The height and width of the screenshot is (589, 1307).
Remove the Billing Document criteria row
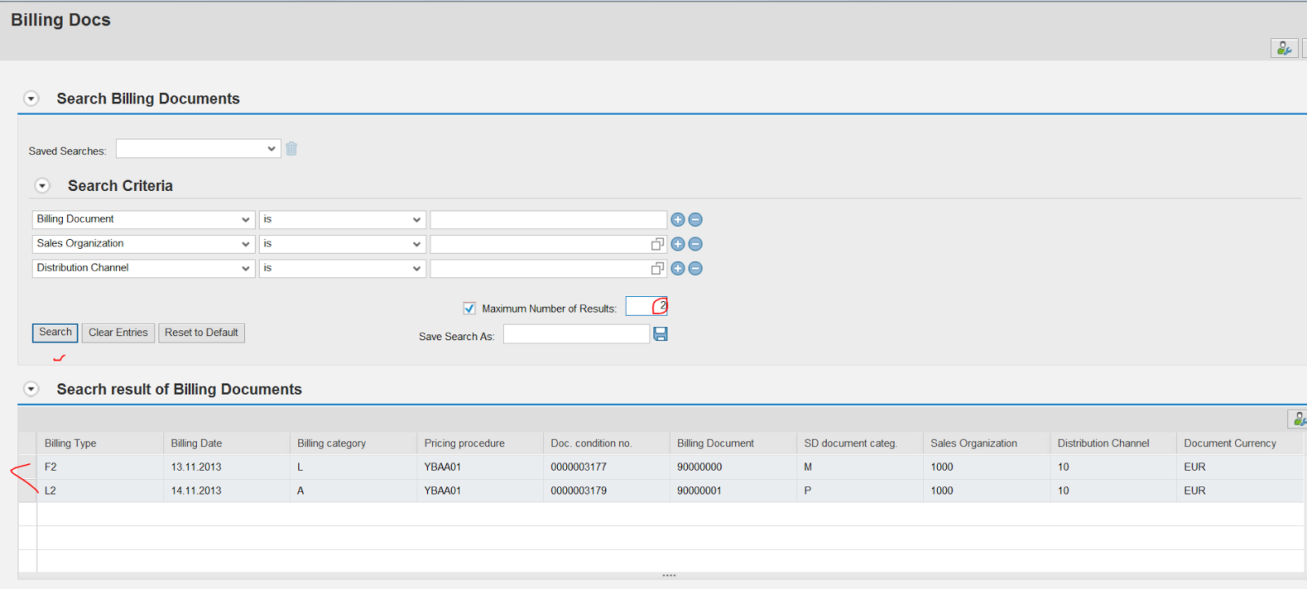[x=695, y=219]
